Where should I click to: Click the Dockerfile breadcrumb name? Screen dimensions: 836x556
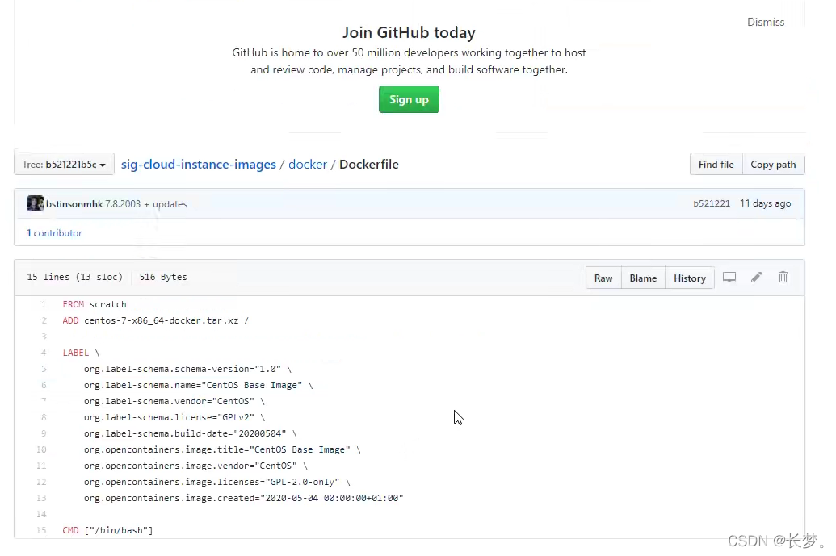369,165
